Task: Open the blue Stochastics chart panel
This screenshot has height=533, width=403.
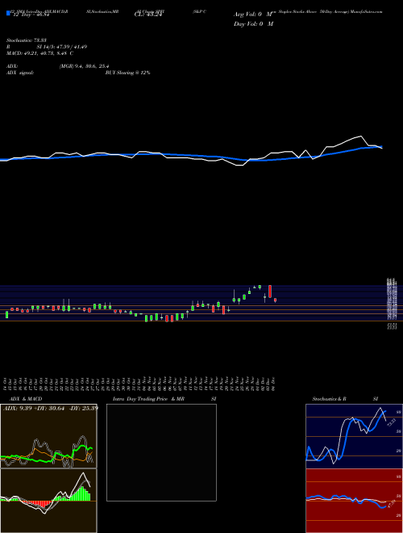Action: pos(354,436)
